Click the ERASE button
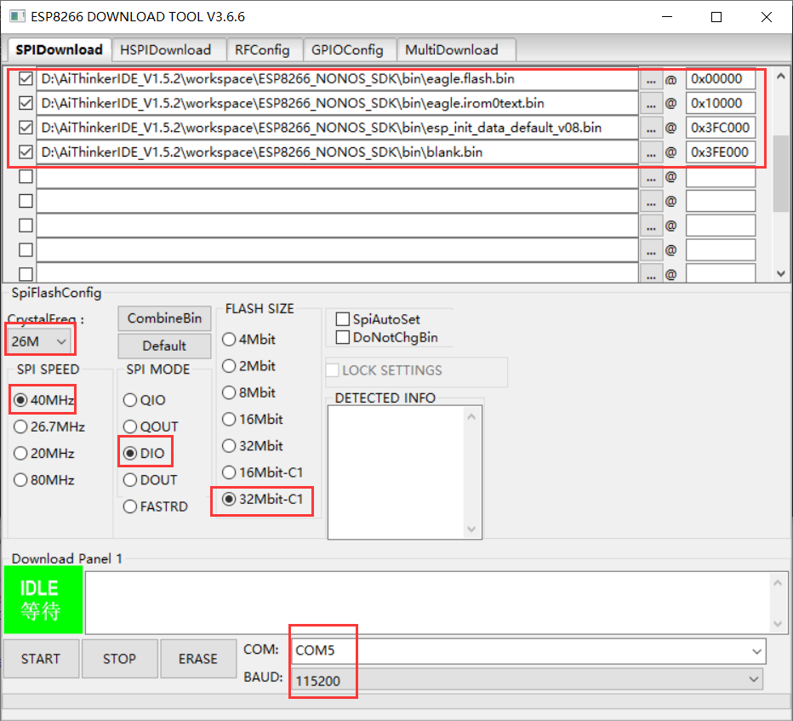The image size is (793, 721). coord(197,659)
